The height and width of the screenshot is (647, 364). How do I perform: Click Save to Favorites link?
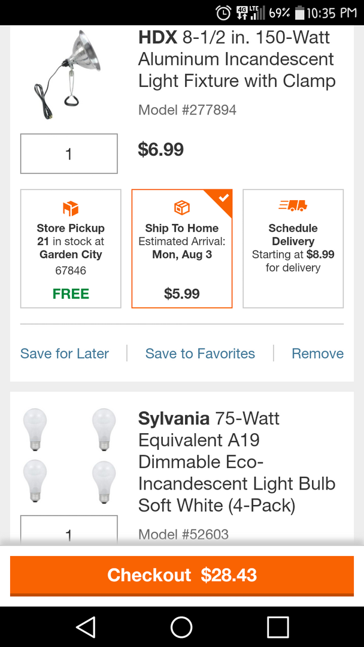200,353
